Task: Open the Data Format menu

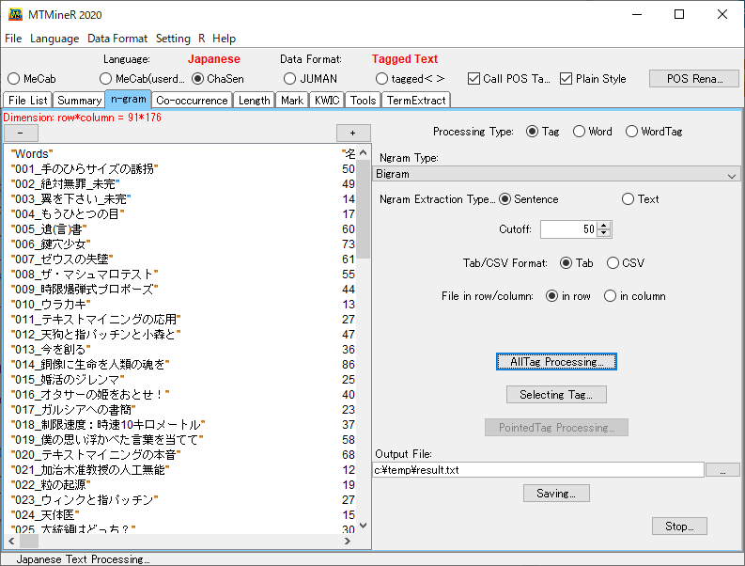Action: [x=117, y=39]
